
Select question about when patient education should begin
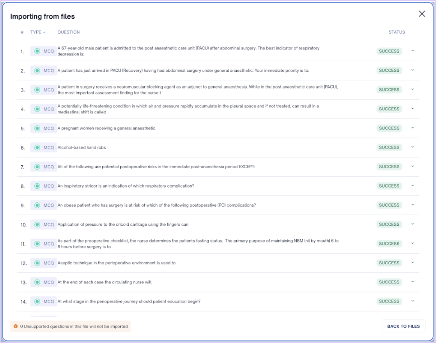[129, 302]
